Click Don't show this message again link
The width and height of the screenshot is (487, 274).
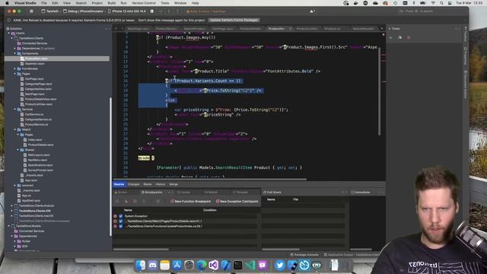[171, 21]
